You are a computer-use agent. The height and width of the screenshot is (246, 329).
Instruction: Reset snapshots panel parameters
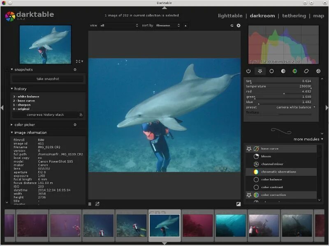(x=75, y=69)
